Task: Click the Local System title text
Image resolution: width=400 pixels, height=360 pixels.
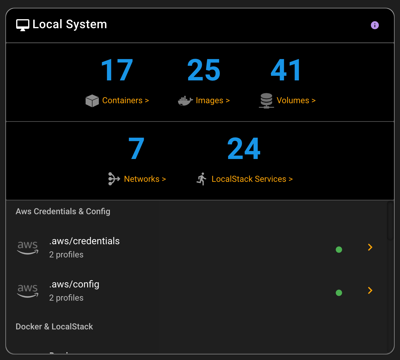Action: [x=70, y=24]
